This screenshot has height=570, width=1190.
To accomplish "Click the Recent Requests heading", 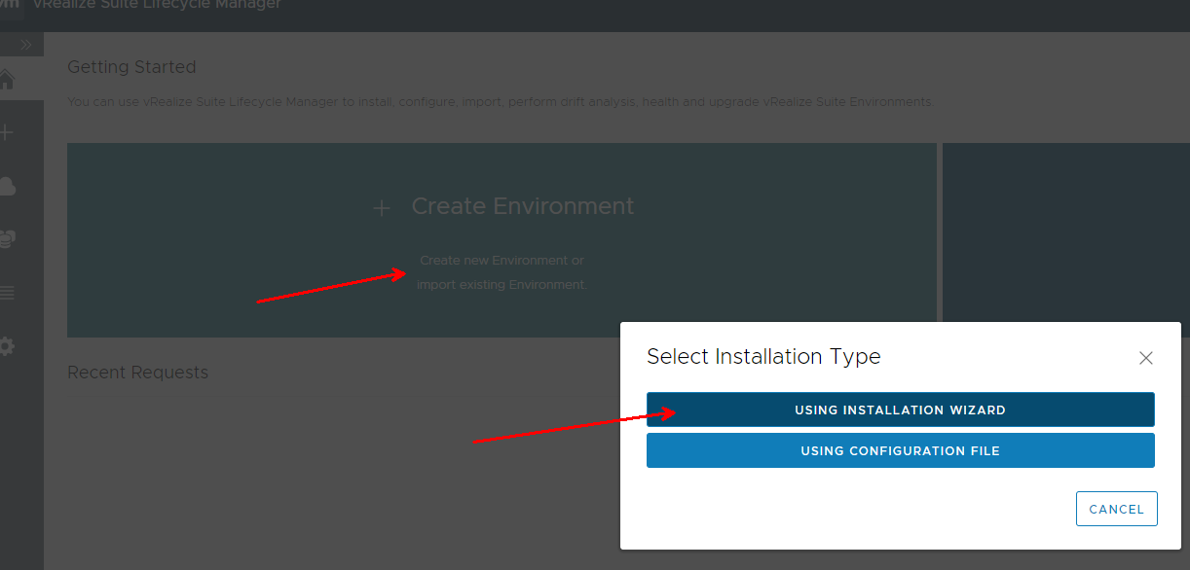I will [x=137, y=373].
